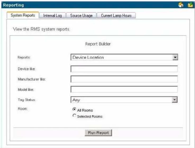195x148 pixels.
Task: Click the 'Tag Status:' label
Action: click(x=27, y=100)
